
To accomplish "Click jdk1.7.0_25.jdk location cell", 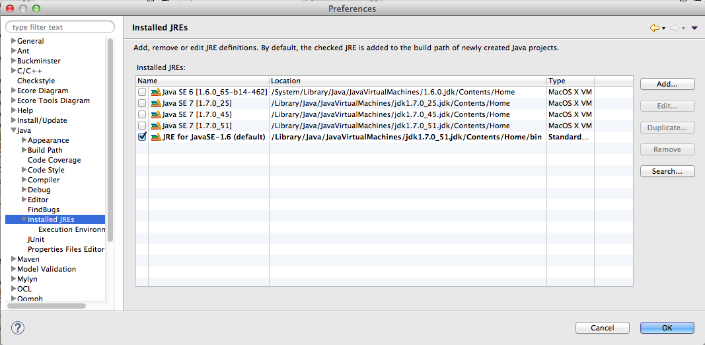I will tap(390, 103).
